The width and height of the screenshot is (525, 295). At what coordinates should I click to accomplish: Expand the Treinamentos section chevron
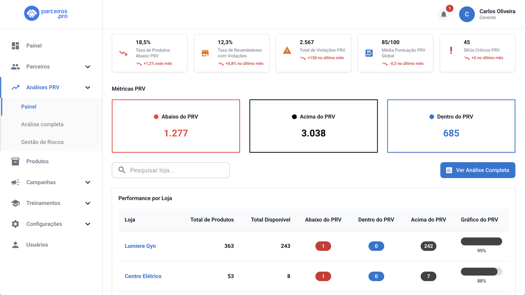87,203
